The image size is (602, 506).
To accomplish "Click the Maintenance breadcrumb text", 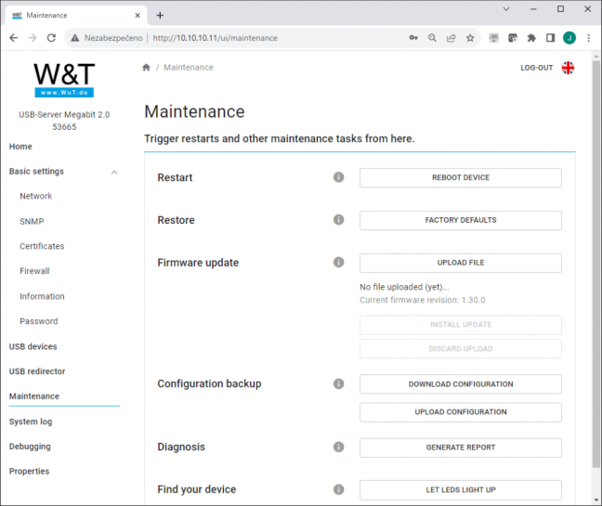I will pyautogui.click(x=188, y=68).
